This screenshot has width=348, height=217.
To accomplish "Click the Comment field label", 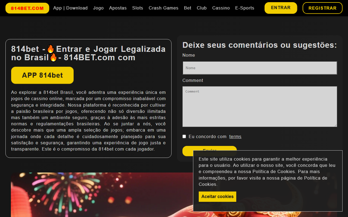I will tap(193, 81).
